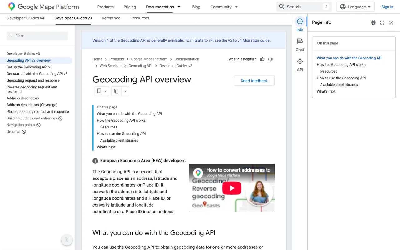Switch to the Resources tab
Image resolution: width=400 pixels, height=250 pixels.
tap(140, 18)
